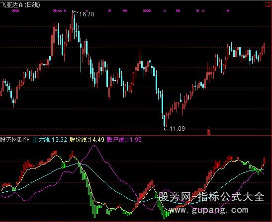Screen dimensions: 272x222
Task: Click the 散户线:11.95 indicator label
Action: pyautogui.click(x=124, y=140)
